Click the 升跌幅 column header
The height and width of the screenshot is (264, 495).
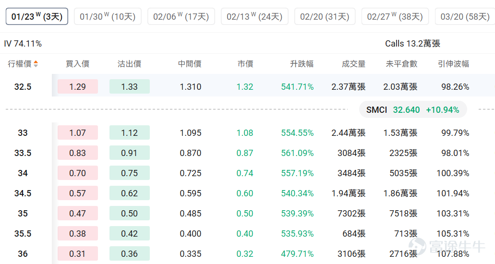(x=302, y=64)
